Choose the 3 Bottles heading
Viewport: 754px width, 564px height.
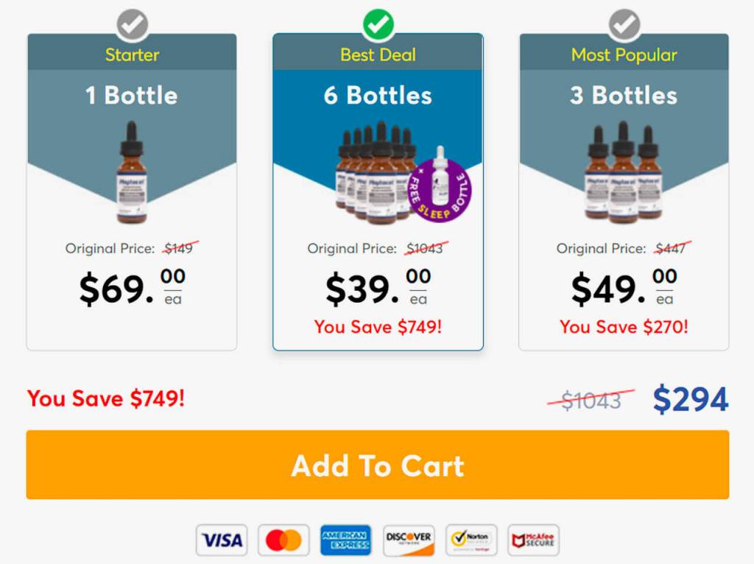624,96
